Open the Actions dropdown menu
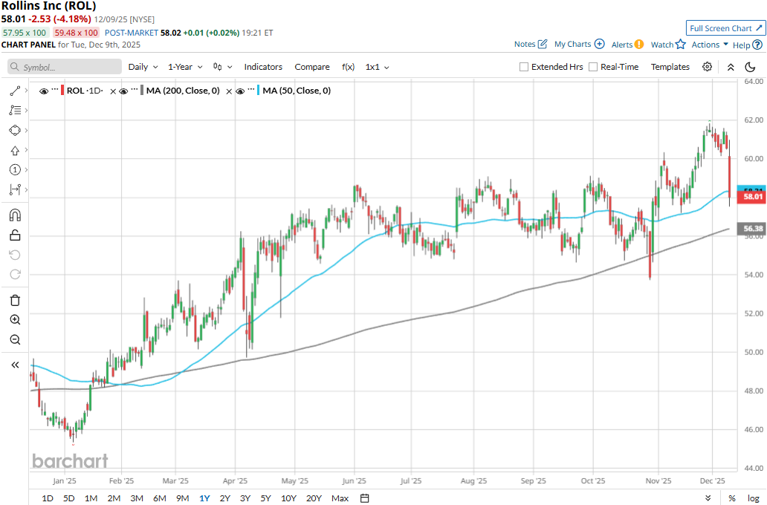Screen dimensions: 767x505 click(710, 45)
